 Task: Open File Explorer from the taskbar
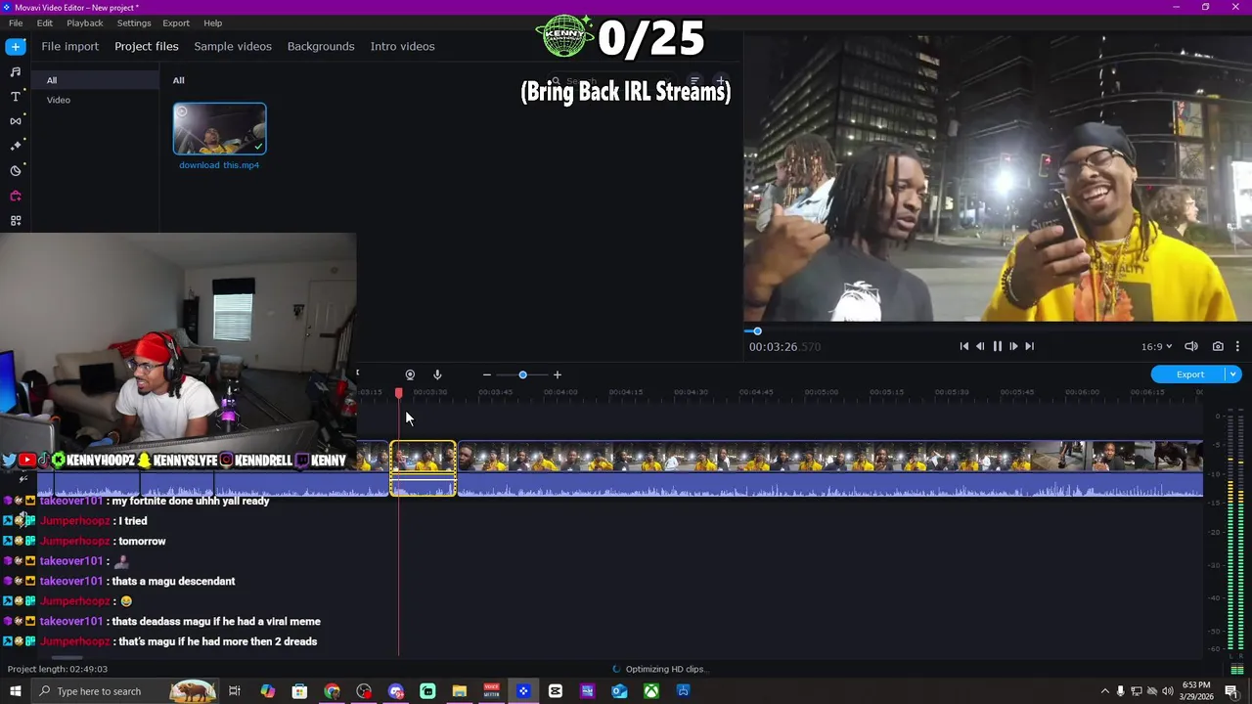(459, 691)
